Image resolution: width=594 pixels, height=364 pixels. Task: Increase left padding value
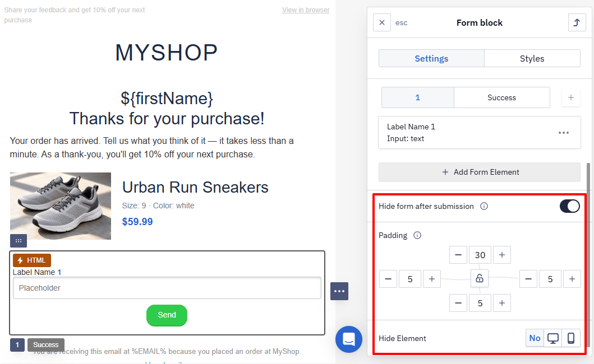[x=432, y=279]
